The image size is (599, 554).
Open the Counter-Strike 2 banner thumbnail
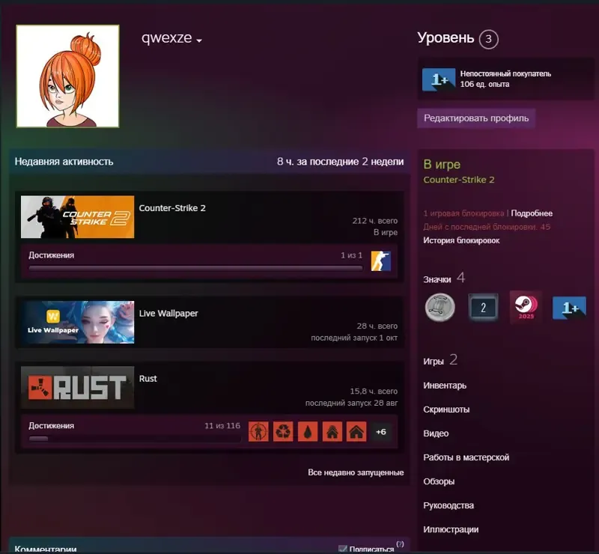78,217
